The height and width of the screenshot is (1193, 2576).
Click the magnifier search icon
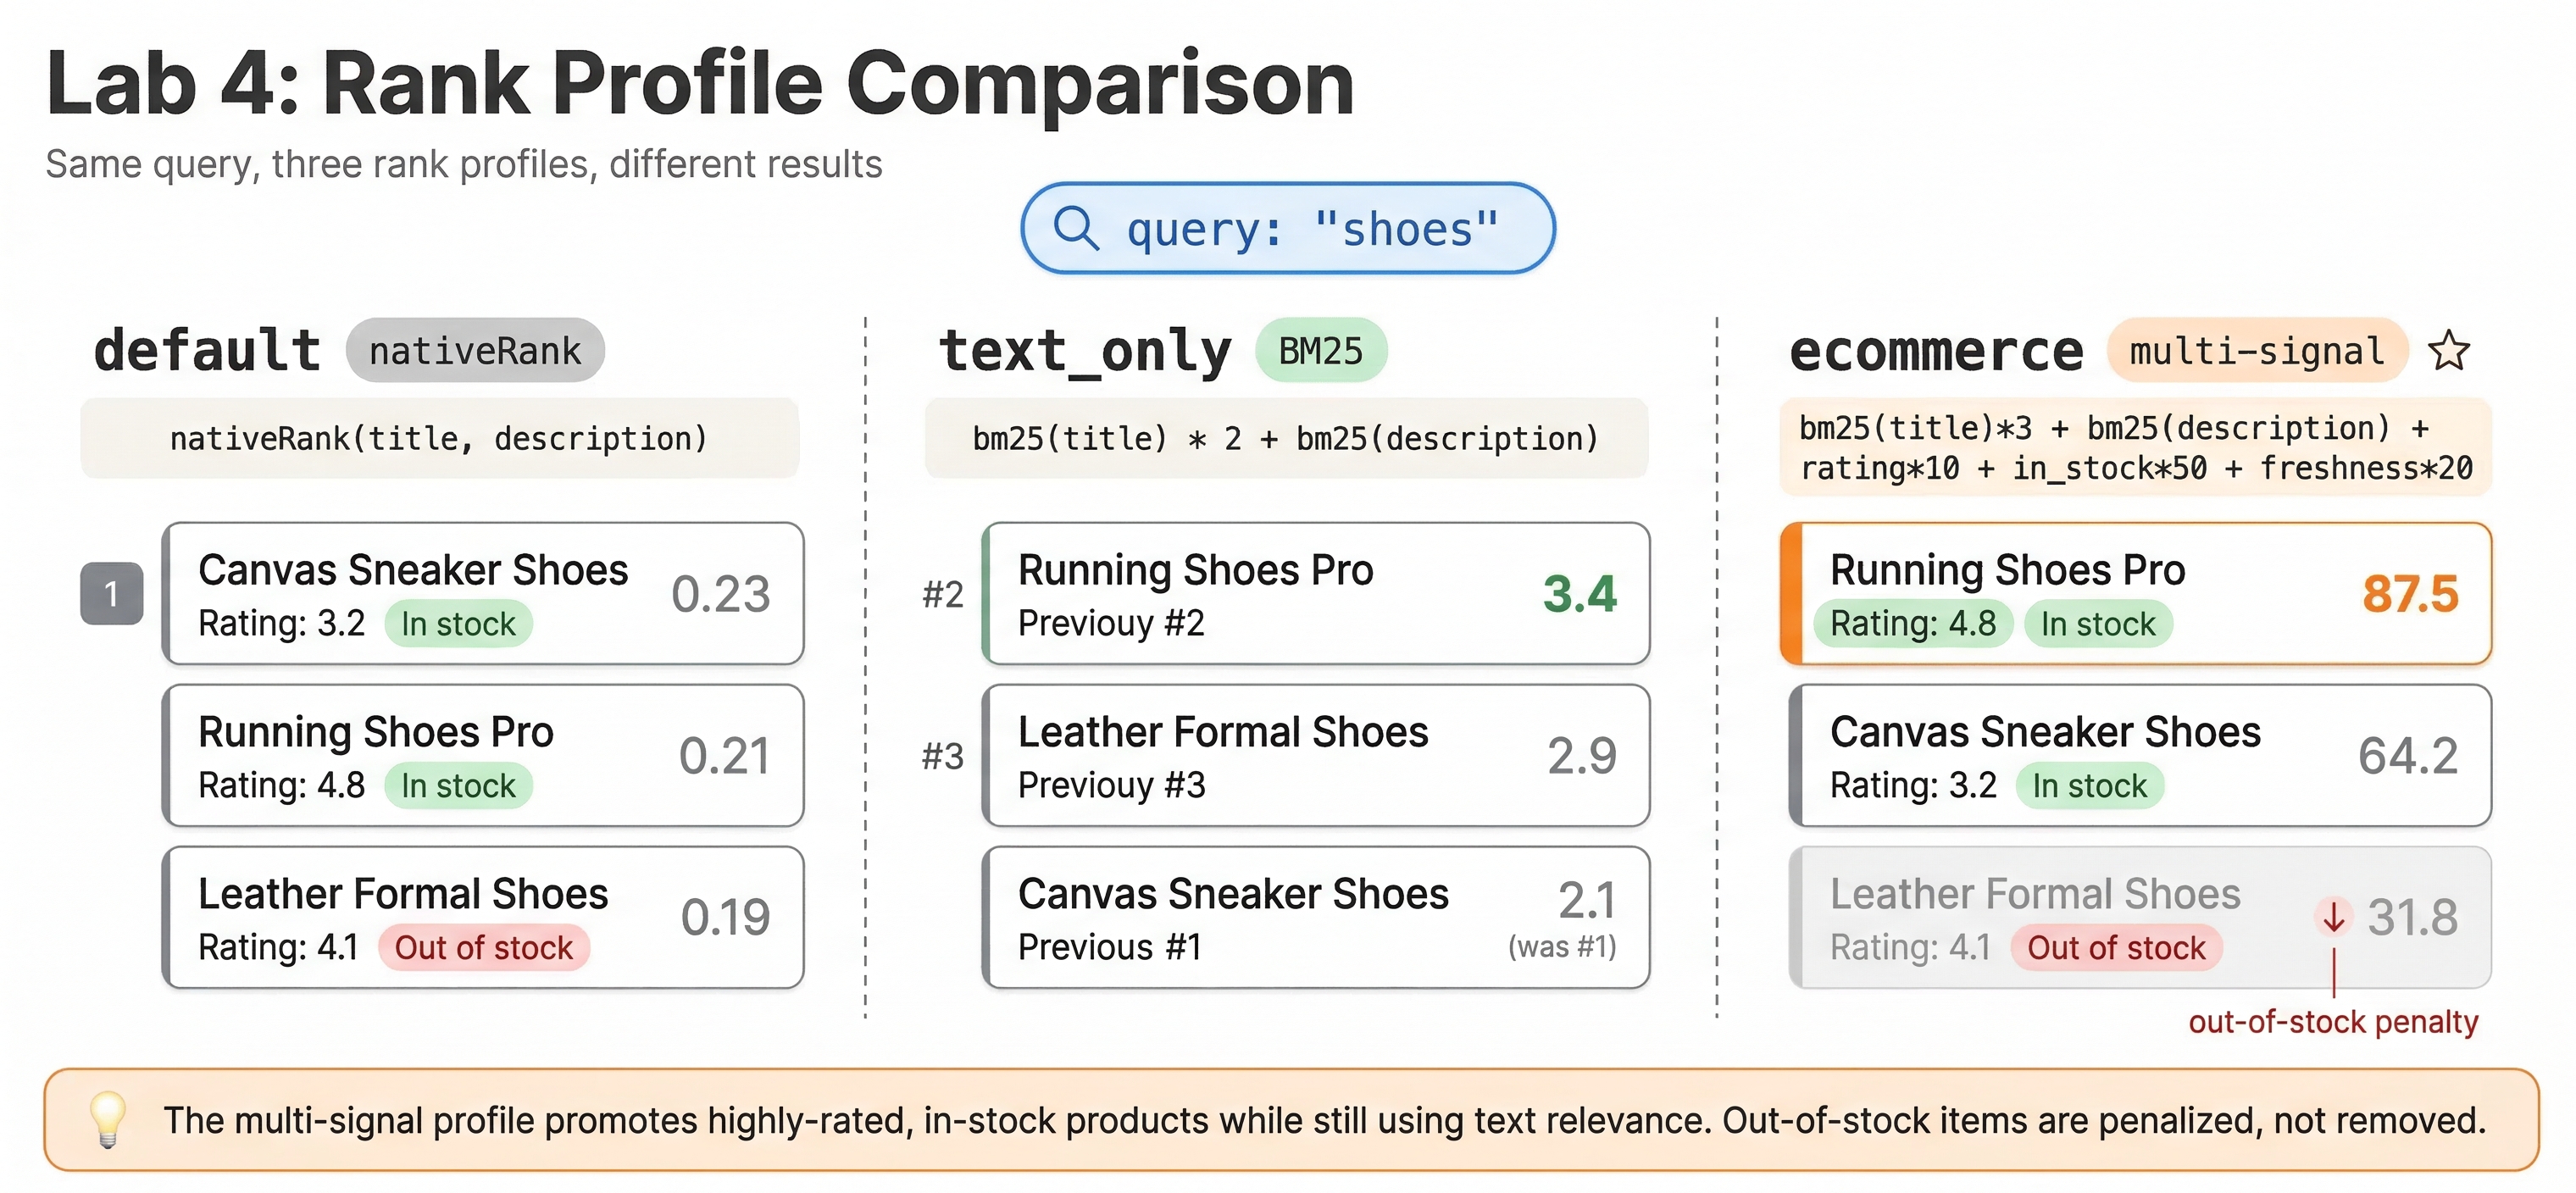click(x=1076, y=228)
